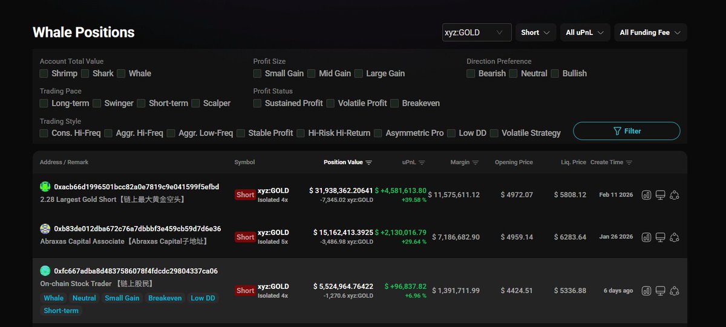Enable the Cons. Hi-Freq style checkbox

44,133
